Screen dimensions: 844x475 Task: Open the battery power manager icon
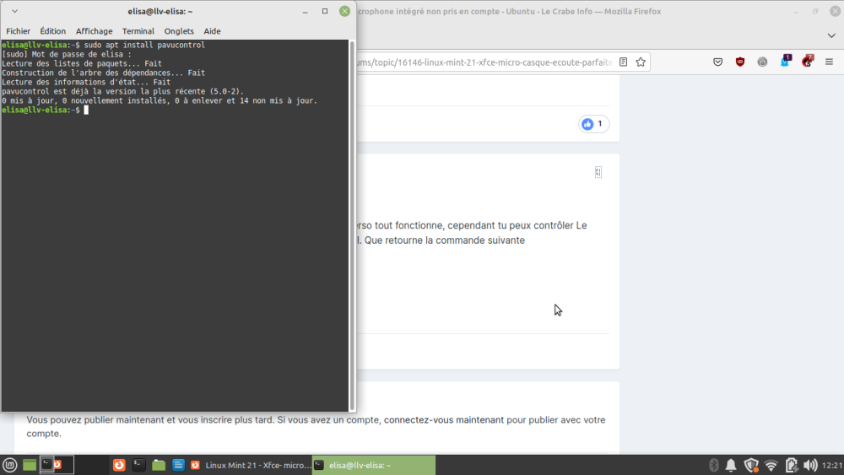coord(791,465)
